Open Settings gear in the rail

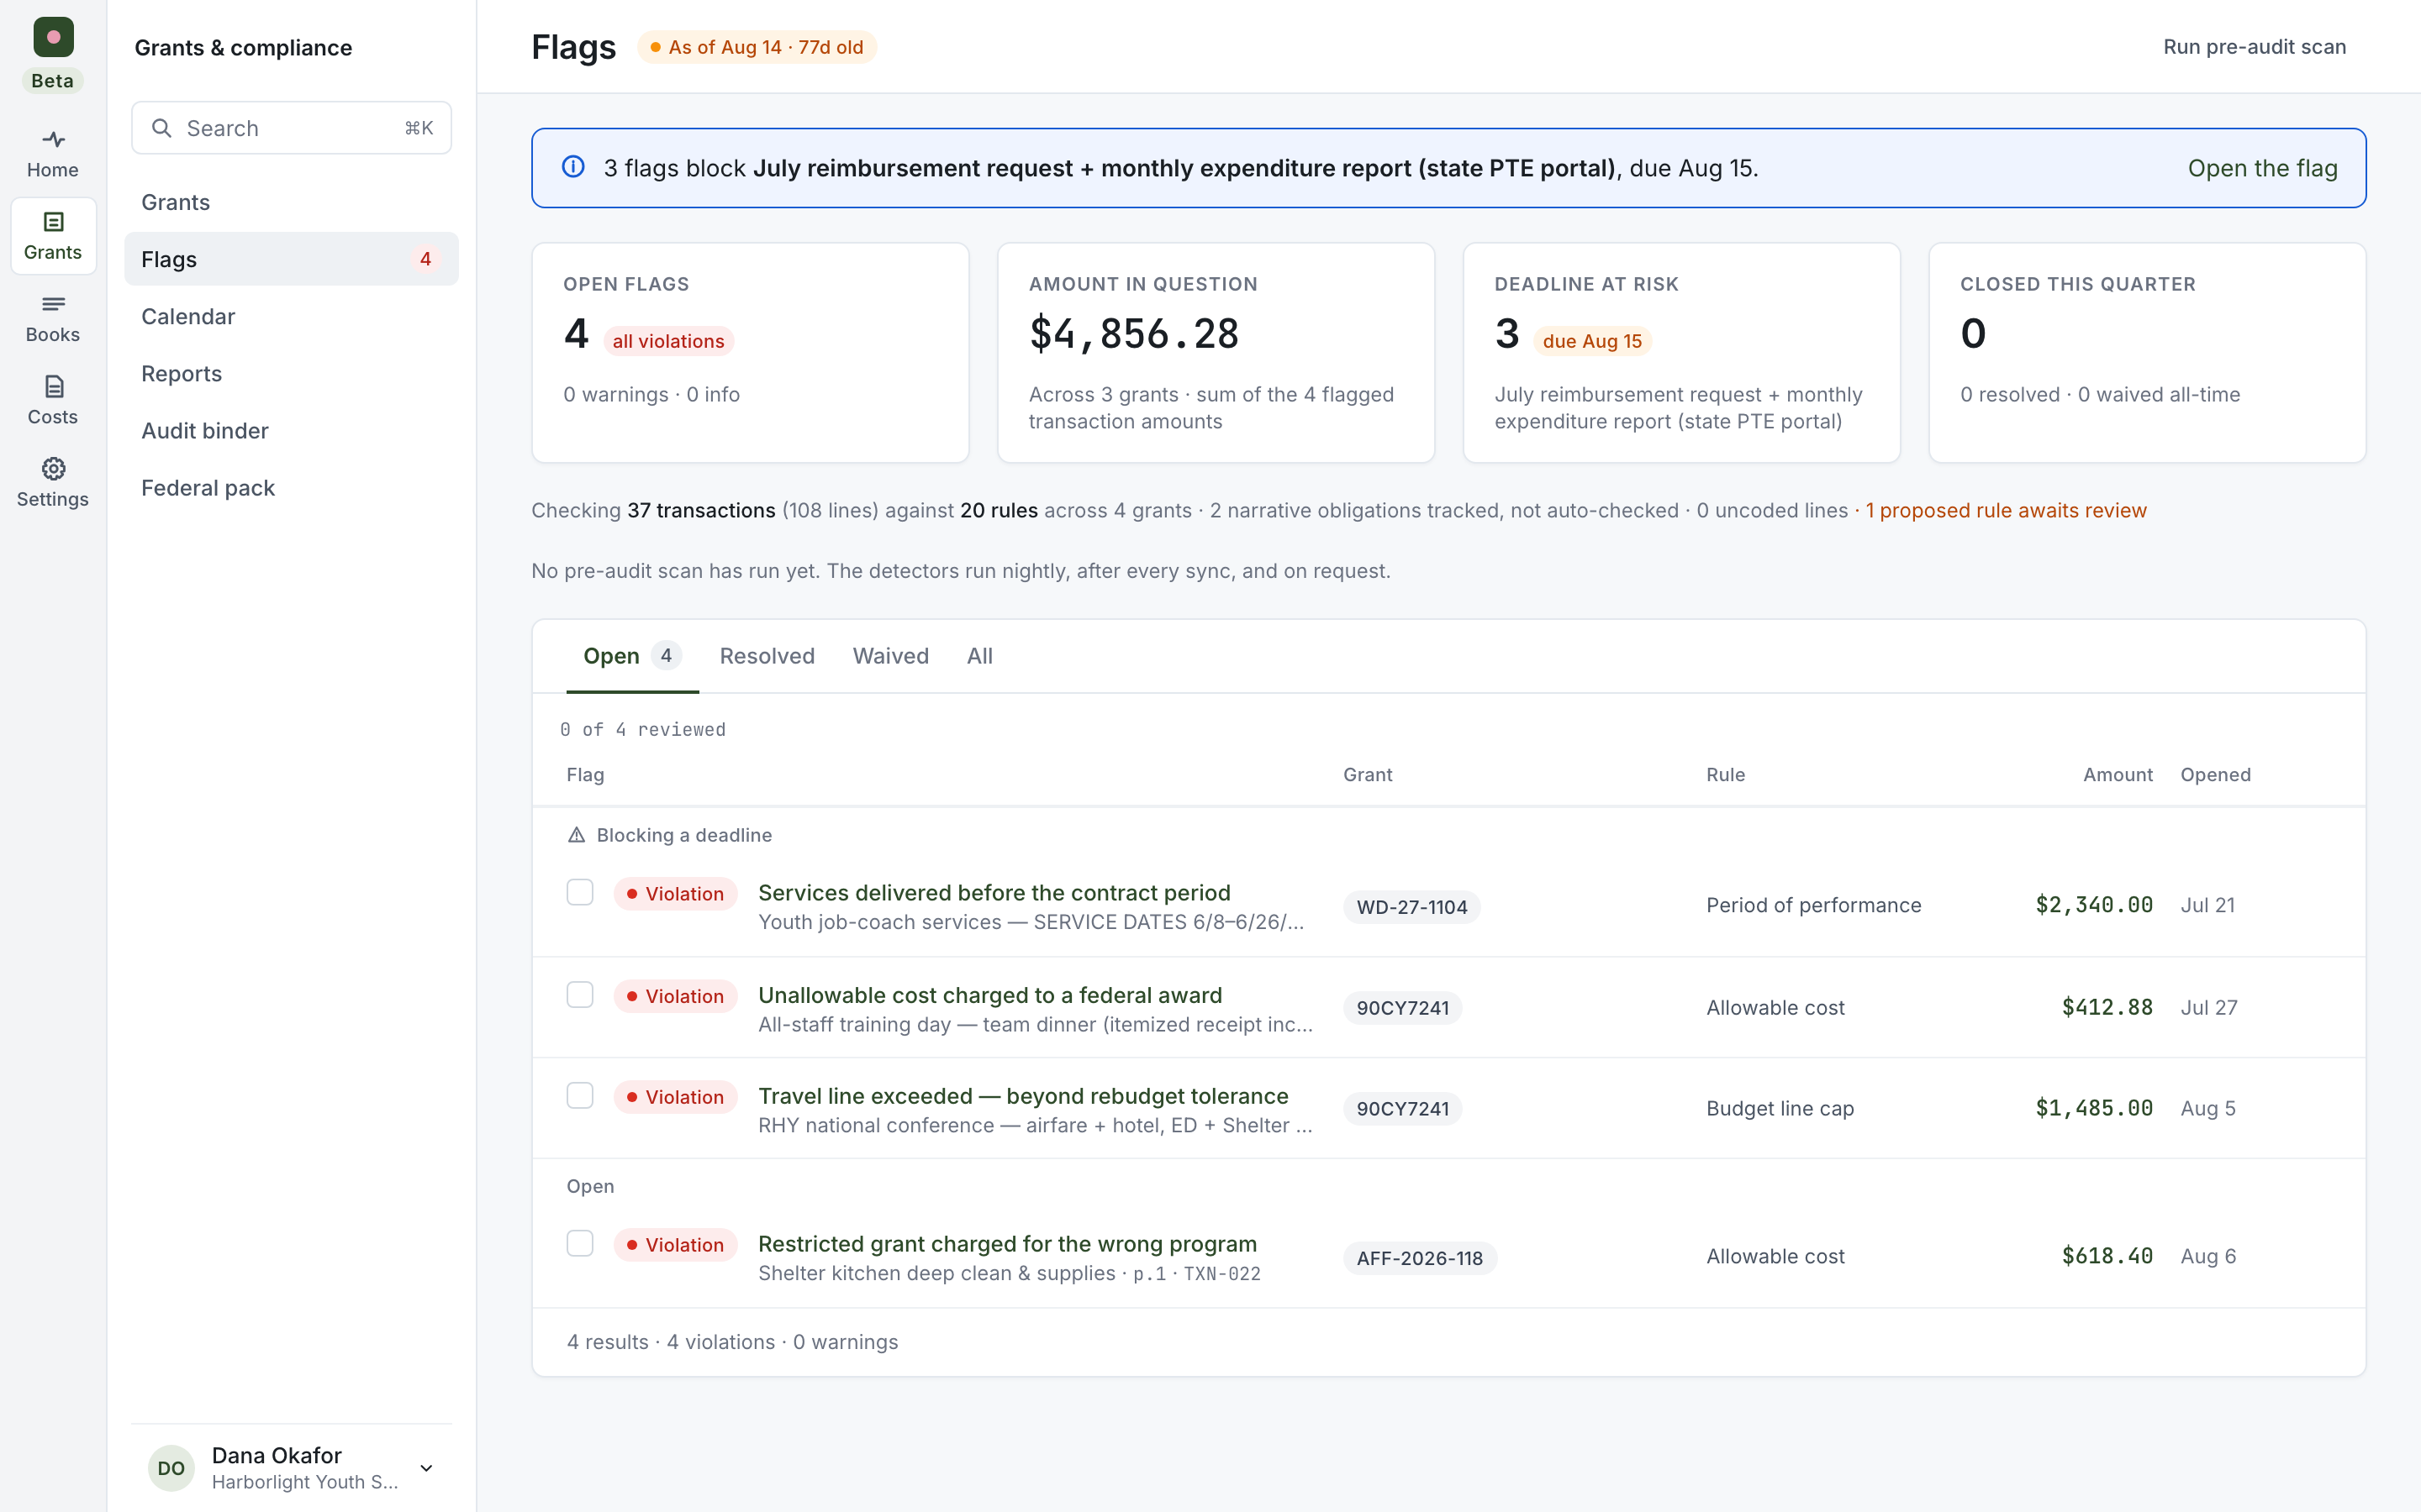53,483
